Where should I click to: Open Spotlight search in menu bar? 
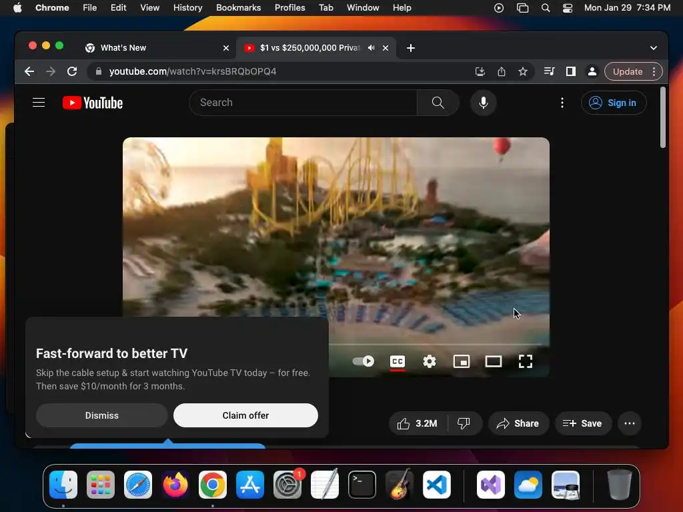coord(546,8)
